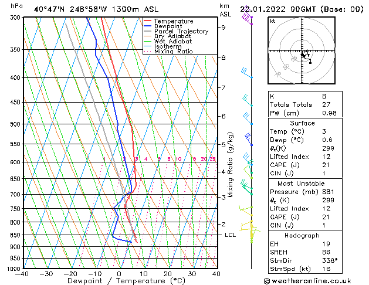
Task: Click the hodograph's black square end marker
Action: (310, 63)
